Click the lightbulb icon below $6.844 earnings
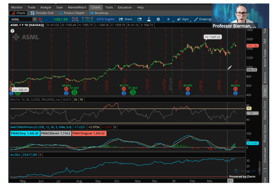The height and width of the screenshot is (189, 273). click(x=66, y=93)
